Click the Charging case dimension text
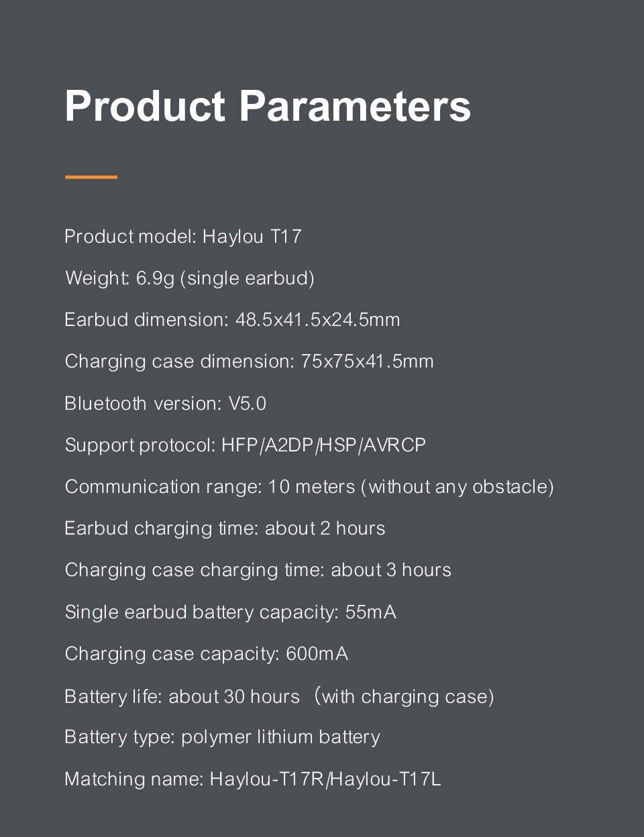The height and width of the screenshot is (837, 644). [x=249, y=361]
